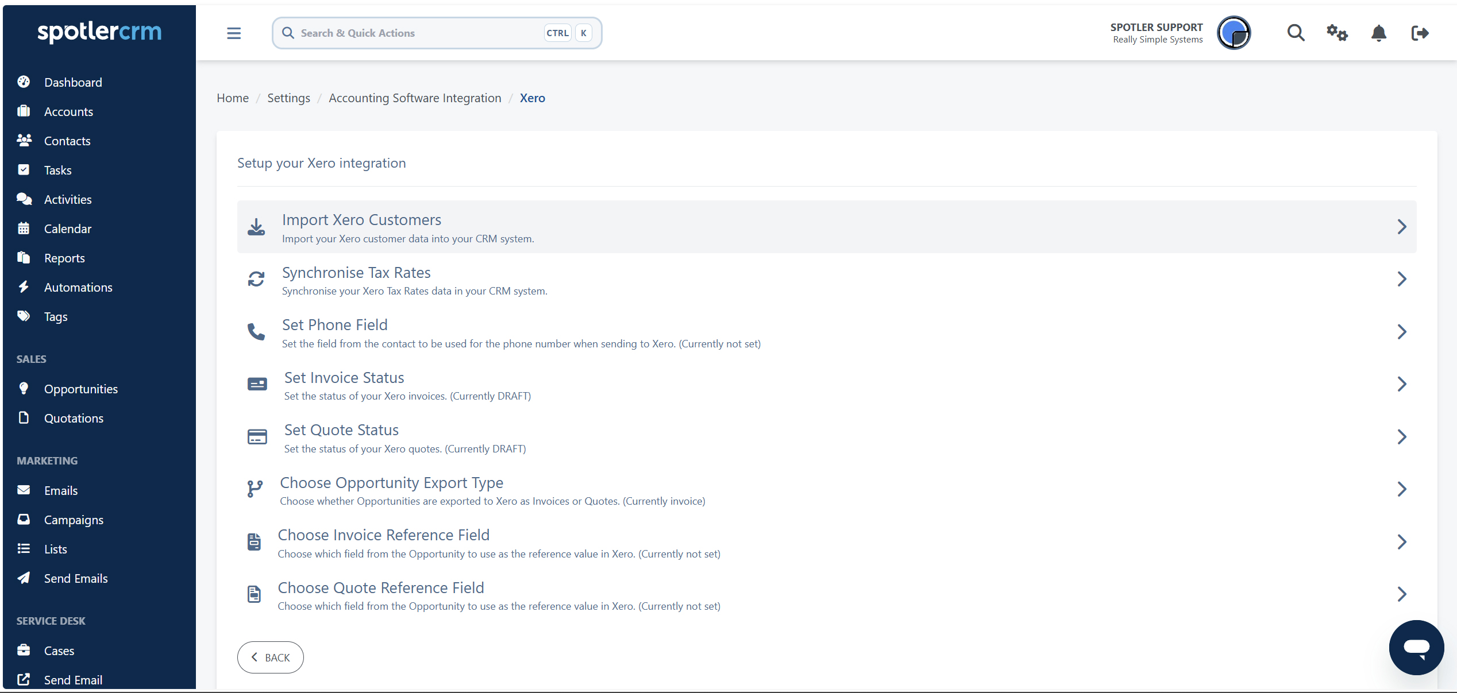1457x693 pixels.
Task: Expand Choose Quote Reference Field chevron
Action: pyautogui.click(x=1402, y=594)
